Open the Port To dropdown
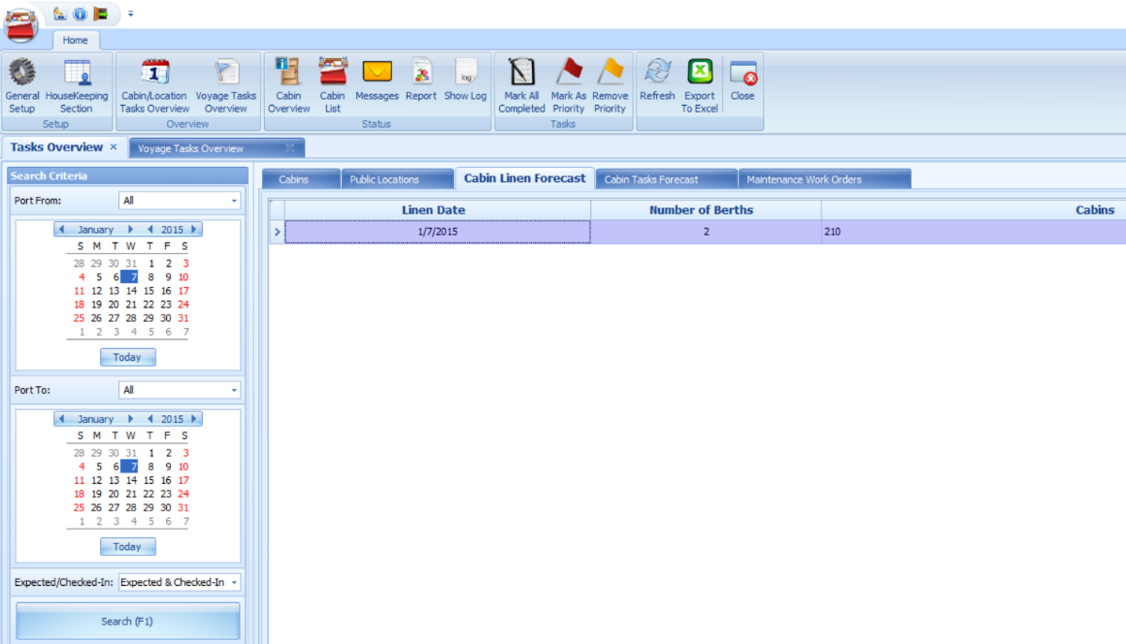Image resolution: width=1126 pixels, height=644 pixels. pyautogui.click(x=234, y=389)
